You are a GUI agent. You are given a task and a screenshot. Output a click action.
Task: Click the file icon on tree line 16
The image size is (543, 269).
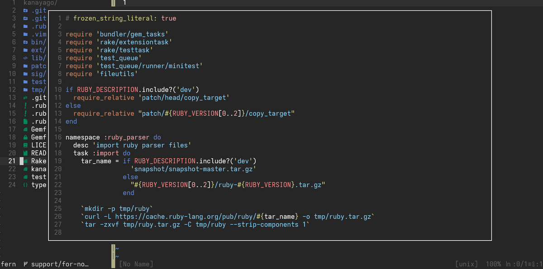point(26,121)
